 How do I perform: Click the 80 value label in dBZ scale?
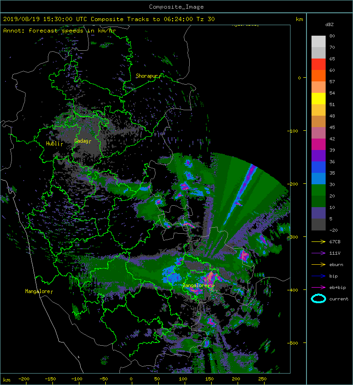point(332,36)
